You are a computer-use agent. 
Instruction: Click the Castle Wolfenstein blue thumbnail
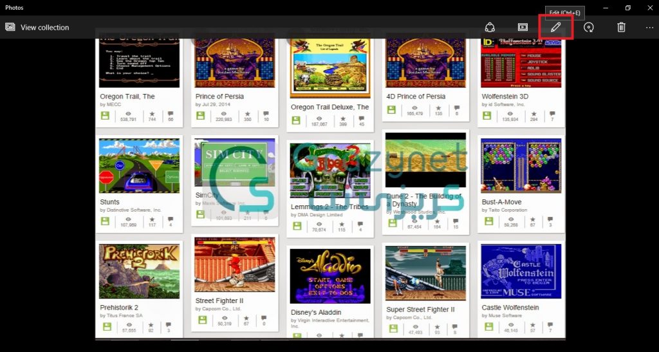coord(521,272)
